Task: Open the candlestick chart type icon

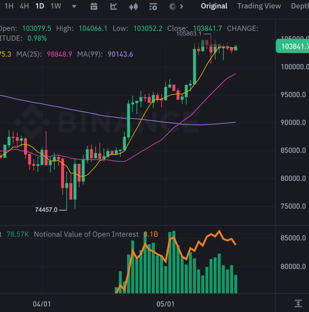Action: (133, 6)
